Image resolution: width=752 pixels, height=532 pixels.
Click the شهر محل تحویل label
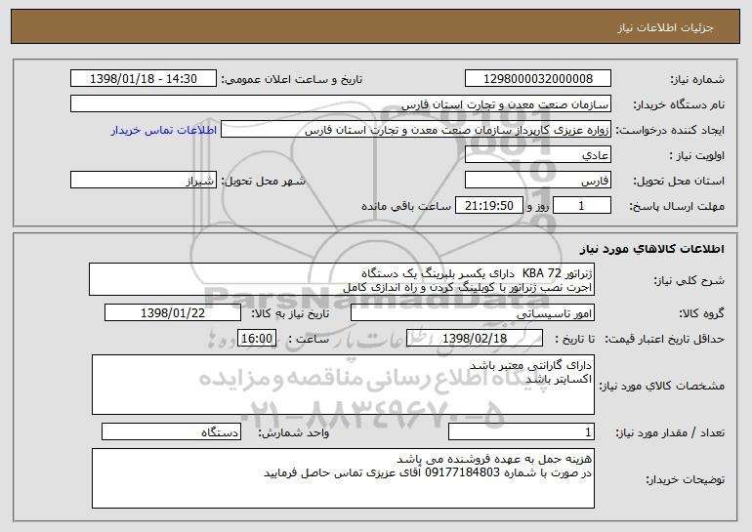263,181
